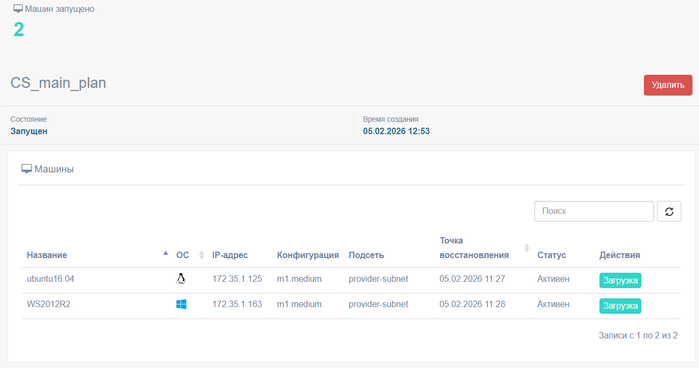The height and width of the screenshot is (368, 699).
Task: Click the restore point 05.02.2026 11:27
Action: tap(472, 279)
